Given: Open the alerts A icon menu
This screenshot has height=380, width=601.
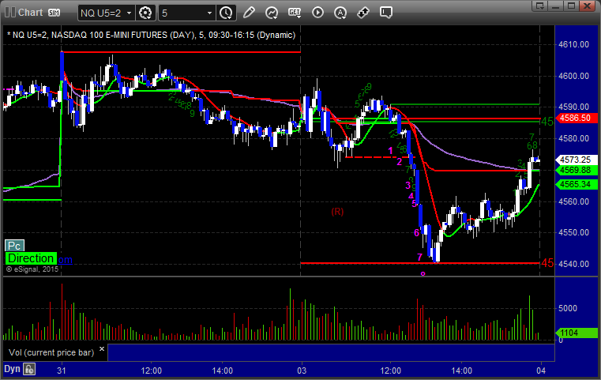Looking at the screenshot, I should click(340, 13).
